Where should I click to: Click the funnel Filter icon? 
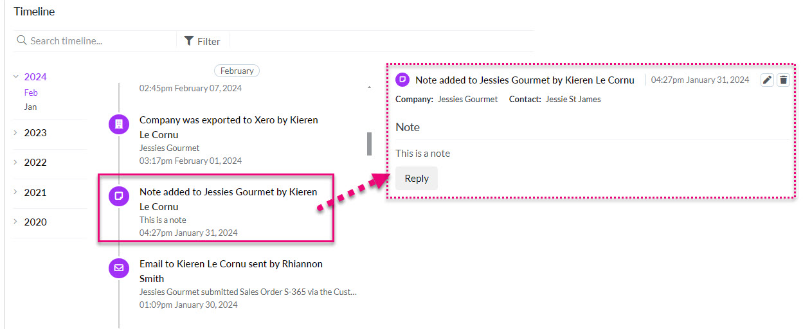[189, 41]
